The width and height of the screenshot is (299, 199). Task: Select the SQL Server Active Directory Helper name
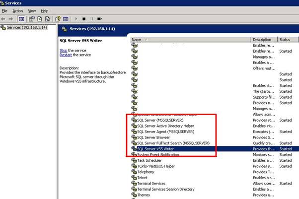(165, 126)
